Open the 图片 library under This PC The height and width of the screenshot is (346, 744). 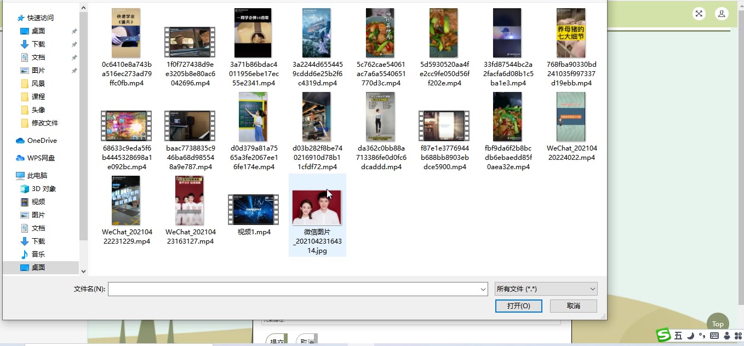point(33,215)
